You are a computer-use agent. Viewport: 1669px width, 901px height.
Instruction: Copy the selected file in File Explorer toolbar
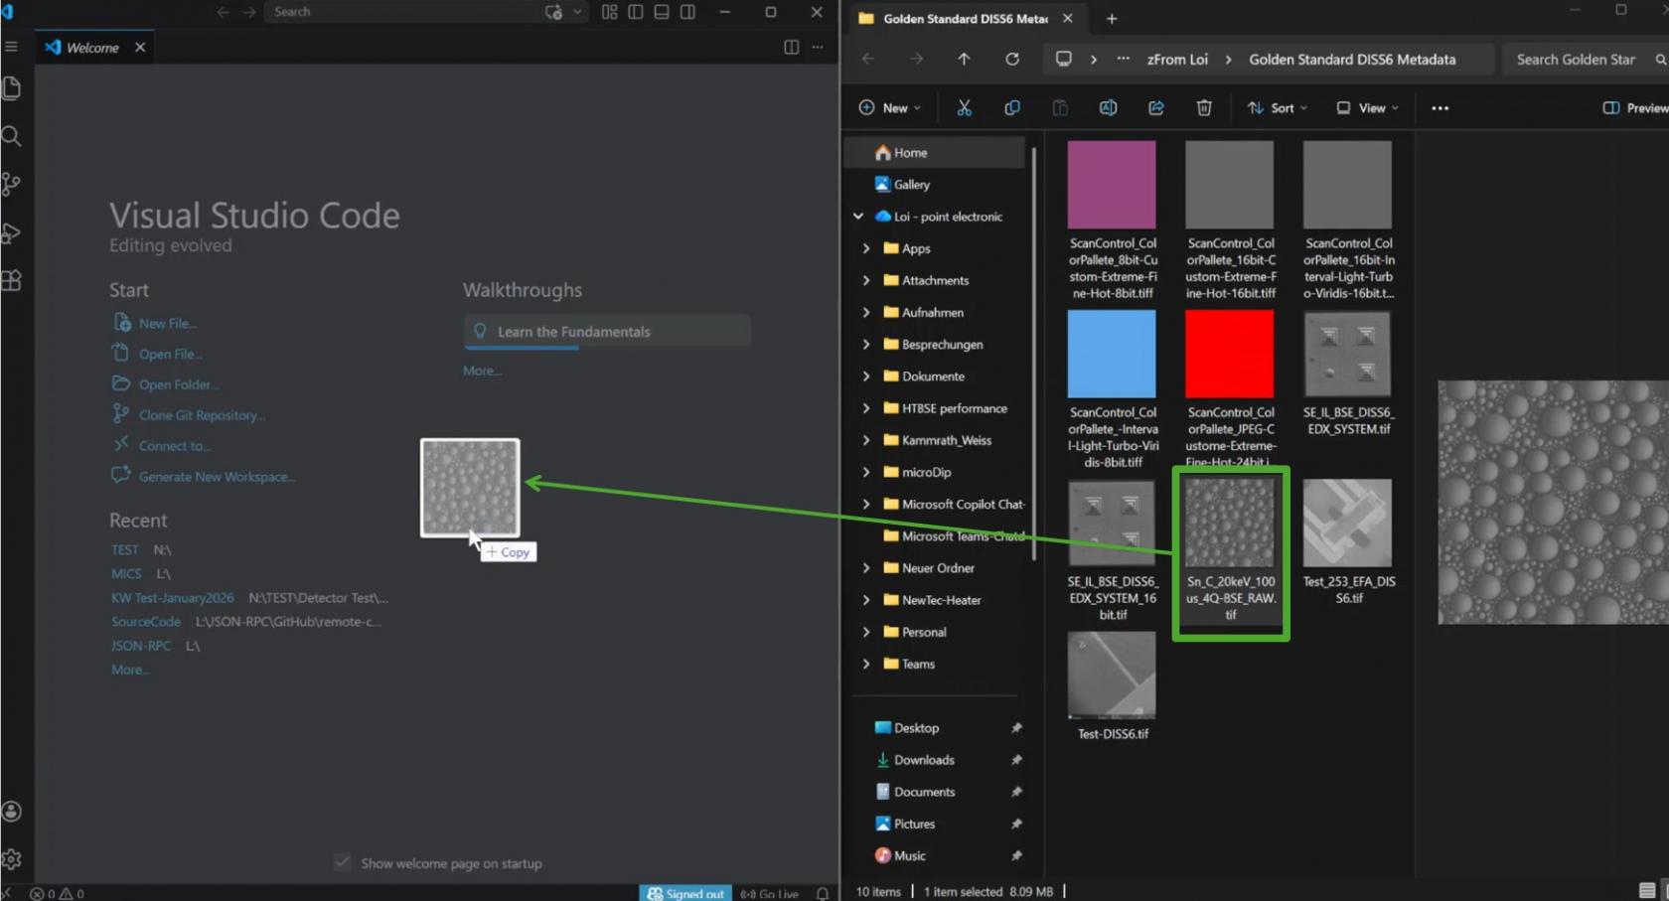click(1011, 107)
